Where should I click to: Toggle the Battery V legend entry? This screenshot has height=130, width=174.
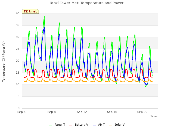(x=79, y=125)
